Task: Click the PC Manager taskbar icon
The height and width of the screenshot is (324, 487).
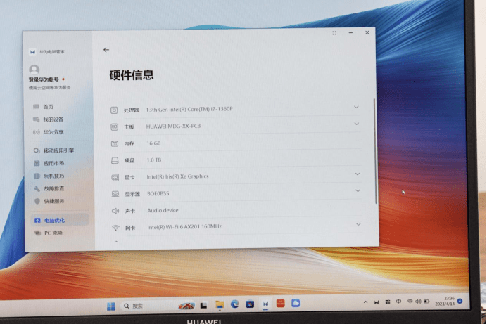Action: point(265,304)
